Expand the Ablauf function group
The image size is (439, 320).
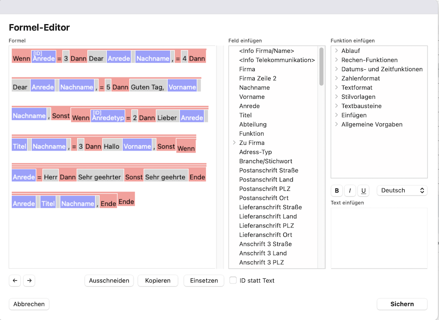click(x=336, y=51)
